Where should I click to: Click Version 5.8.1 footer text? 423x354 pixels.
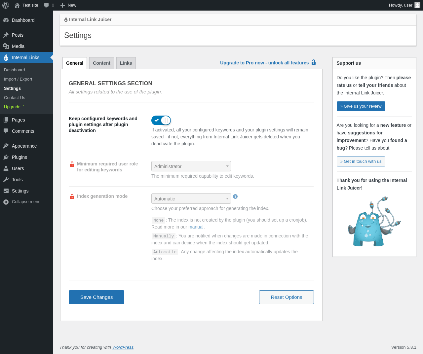click(404, 347)
